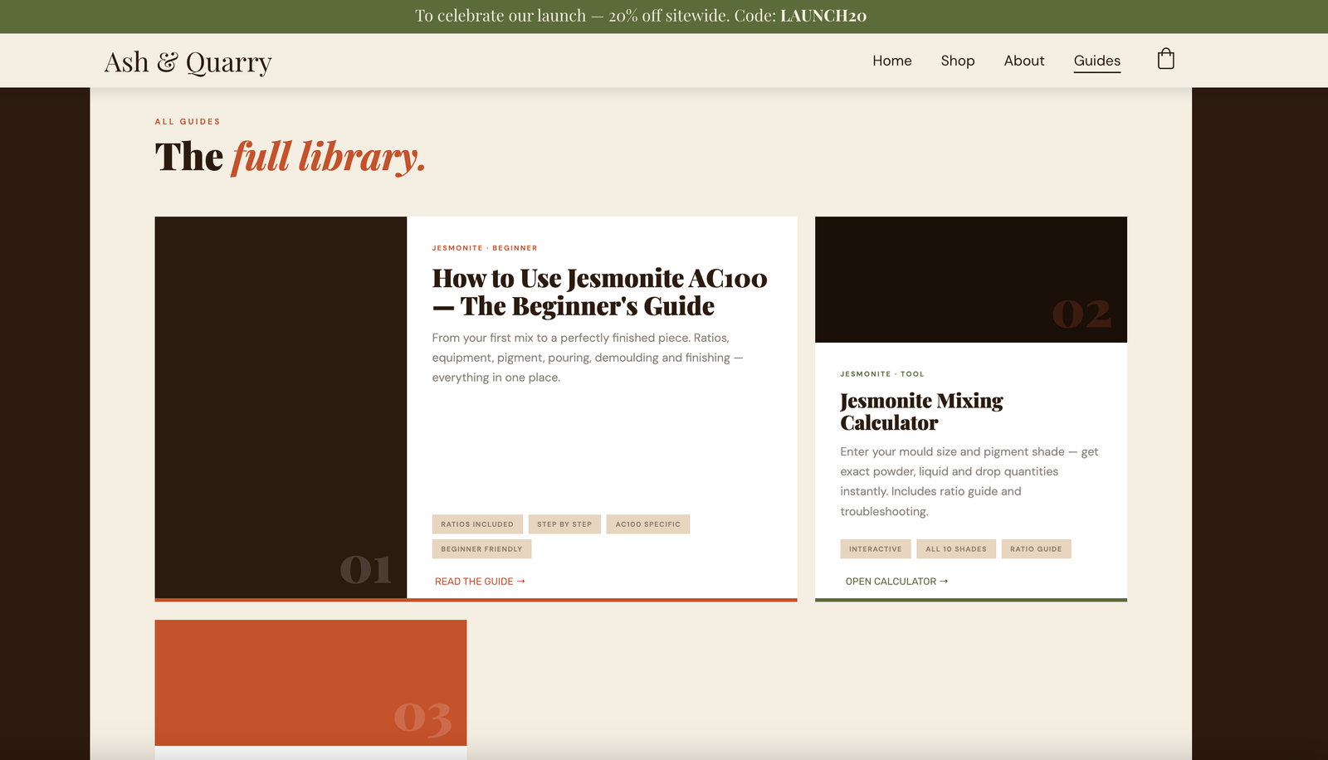Click the Open Calculator link
This screenshot has height=760, width=1328.
tap(896, 582)
